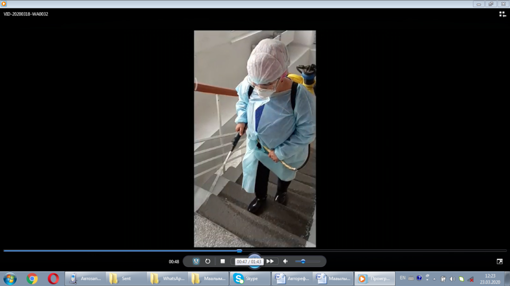
Task: Open the EN language selector
Action: click(402, 278)
